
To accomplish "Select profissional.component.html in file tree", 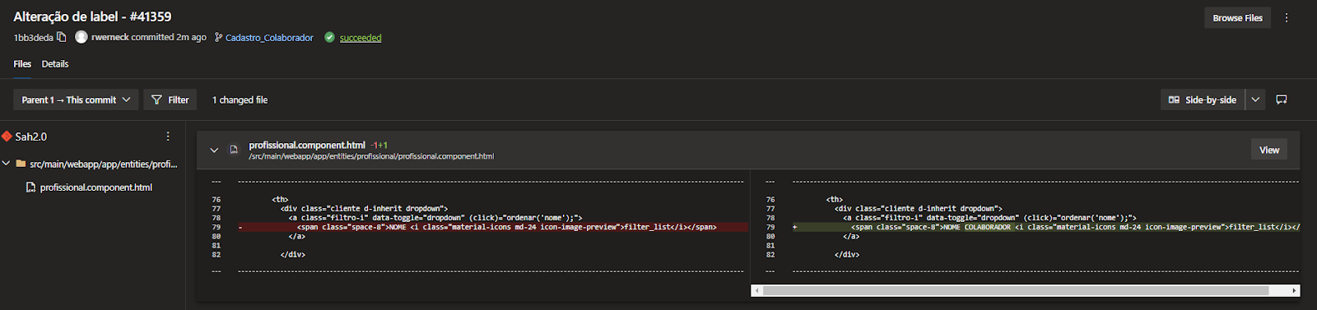I will [96, 187].
